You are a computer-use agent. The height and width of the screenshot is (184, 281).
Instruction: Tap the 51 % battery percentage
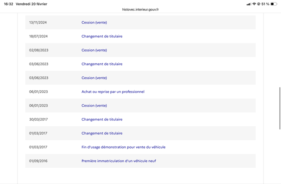266,4
